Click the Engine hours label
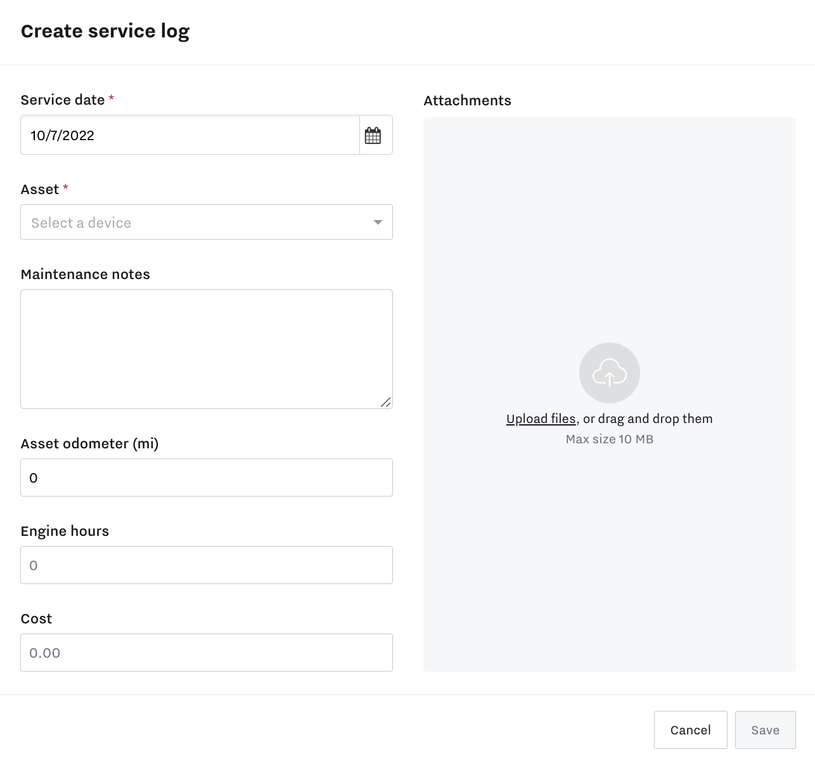 65,531
